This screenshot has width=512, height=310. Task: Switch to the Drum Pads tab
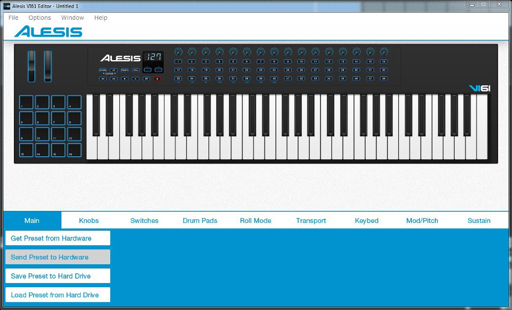click(200, 220)
